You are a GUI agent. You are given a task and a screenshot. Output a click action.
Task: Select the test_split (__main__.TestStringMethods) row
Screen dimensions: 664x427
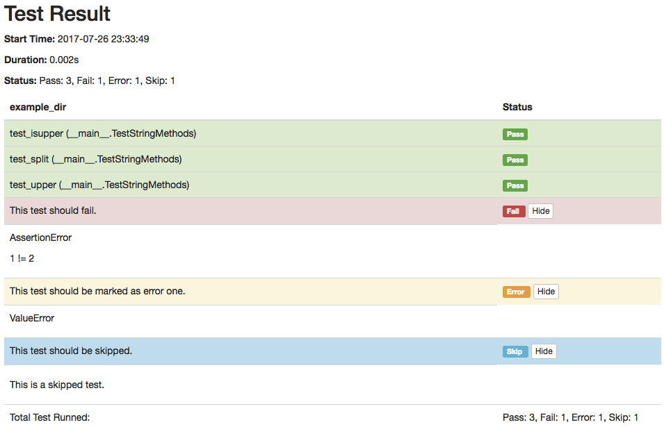332,160
